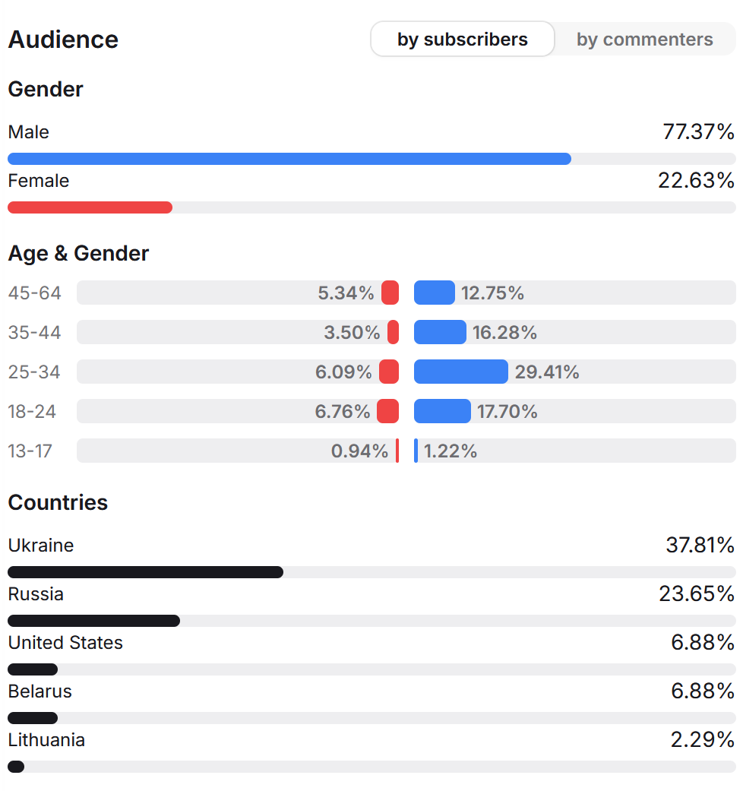Click the red Female percentage bar
The width and height of the screenshot is (743, 791).
pos(90,207)
